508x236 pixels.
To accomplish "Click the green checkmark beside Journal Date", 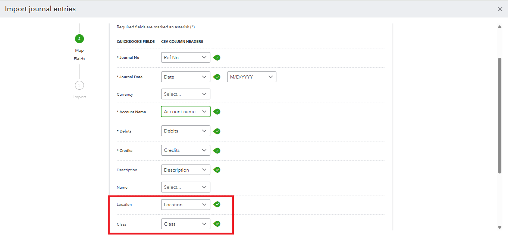I will point(217,77).
